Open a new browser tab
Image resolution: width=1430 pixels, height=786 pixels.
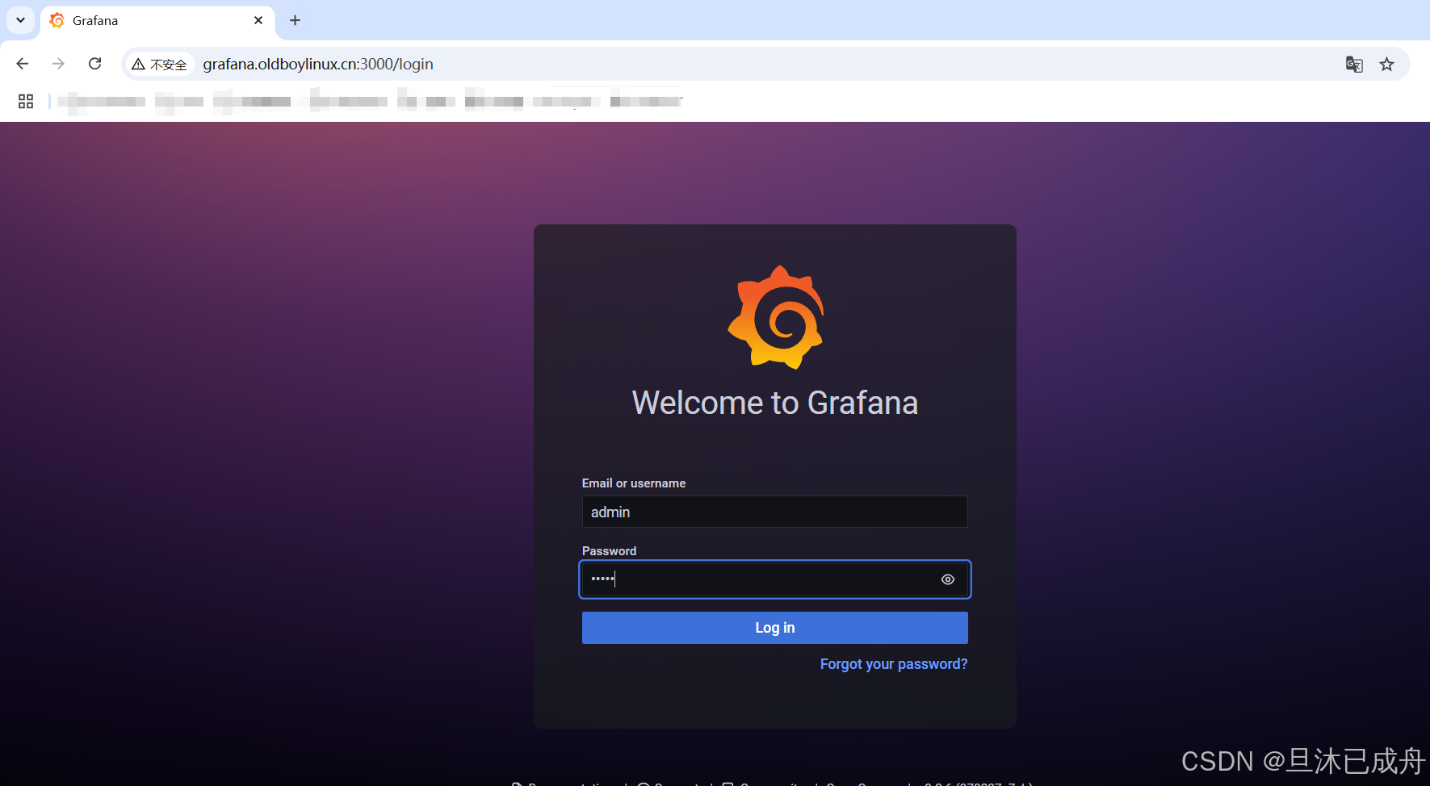pos(295,20)
